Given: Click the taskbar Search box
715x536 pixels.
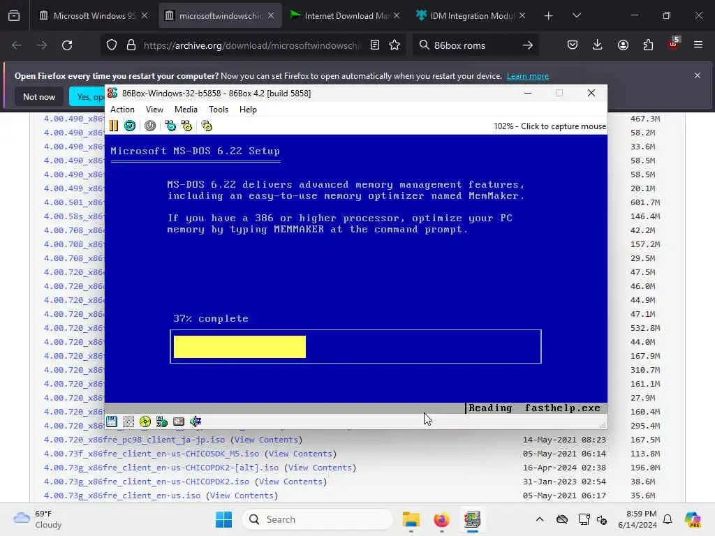Looking at the screenshot, I should pos(318,519).
